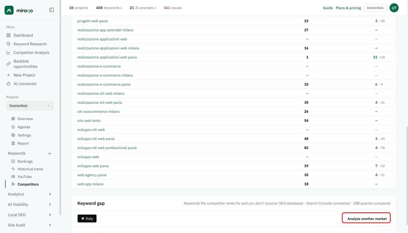Open Plans & pricing link
408x233 pixels.
click(348, 8)
